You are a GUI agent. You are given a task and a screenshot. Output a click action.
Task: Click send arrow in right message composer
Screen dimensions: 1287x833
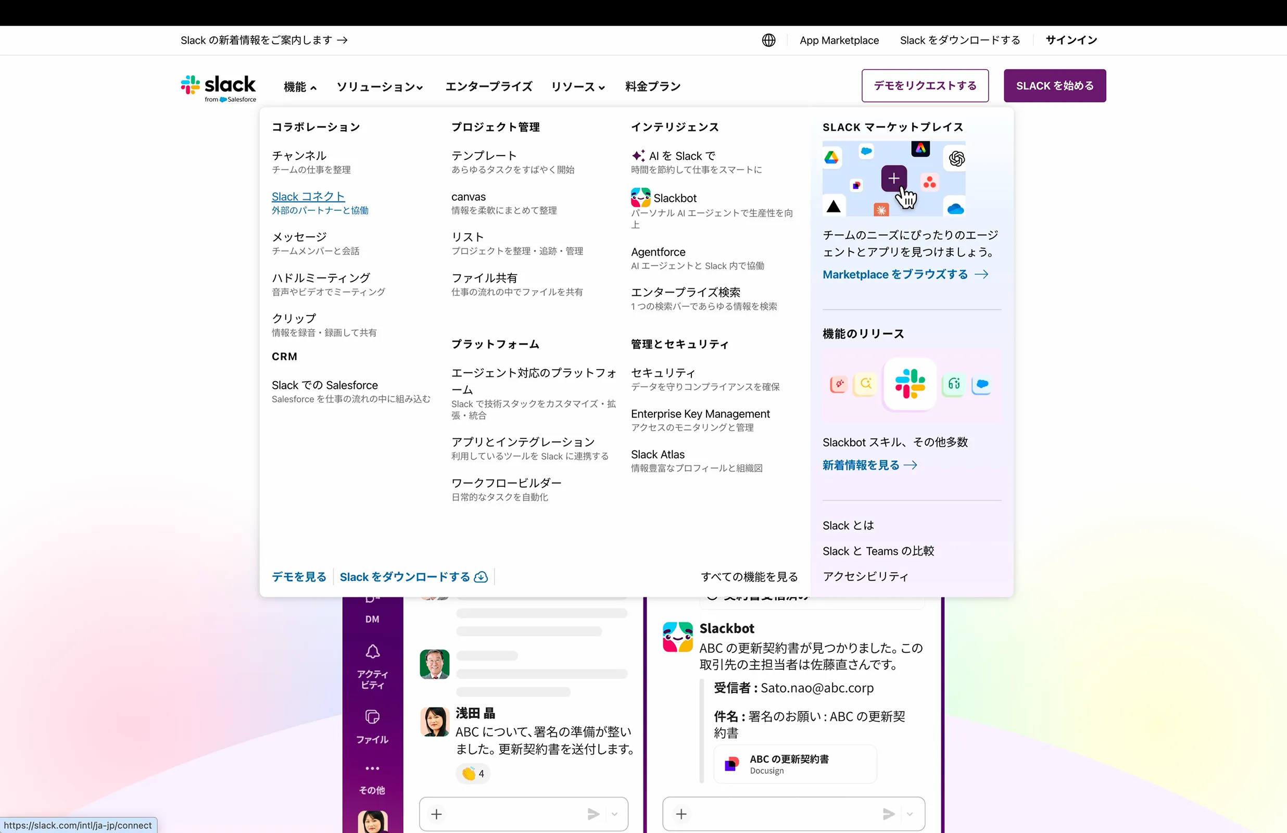[889, 814]
